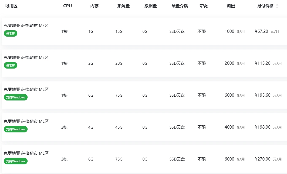Select the 带宽 column header
287x174 pixels.
tap(203, 6)
